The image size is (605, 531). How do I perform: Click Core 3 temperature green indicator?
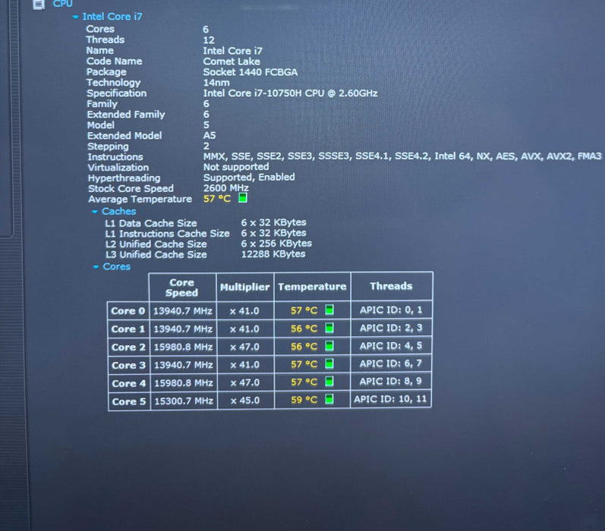[x=329, y=363]
